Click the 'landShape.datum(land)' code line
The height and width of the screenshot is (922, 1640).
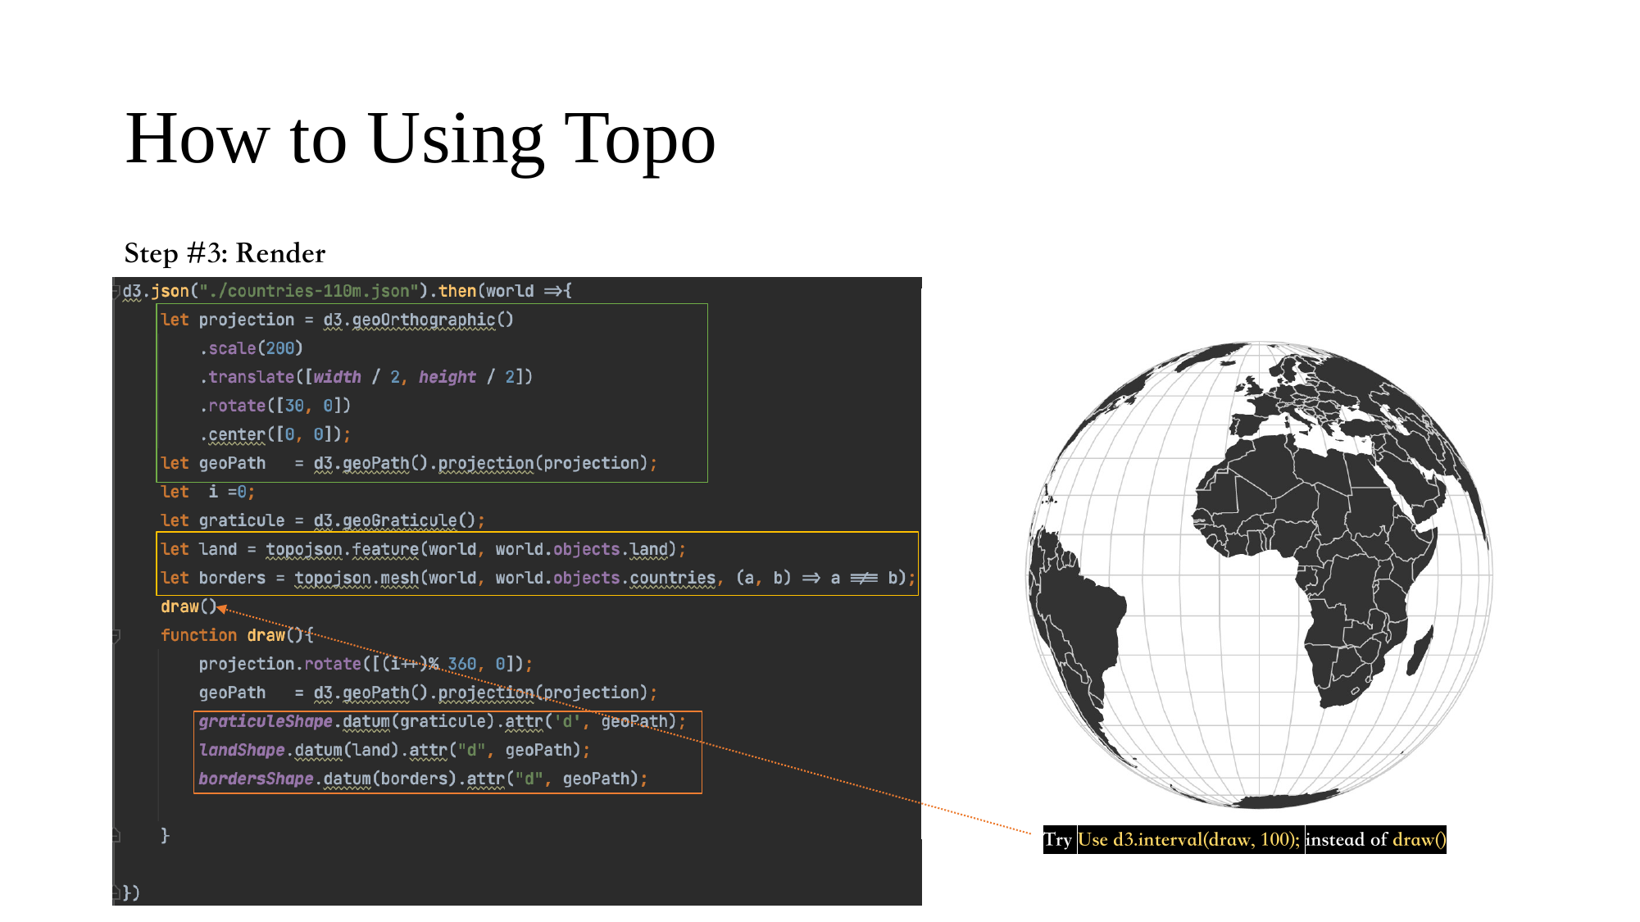pyautogui.click(x=394, y=750)
